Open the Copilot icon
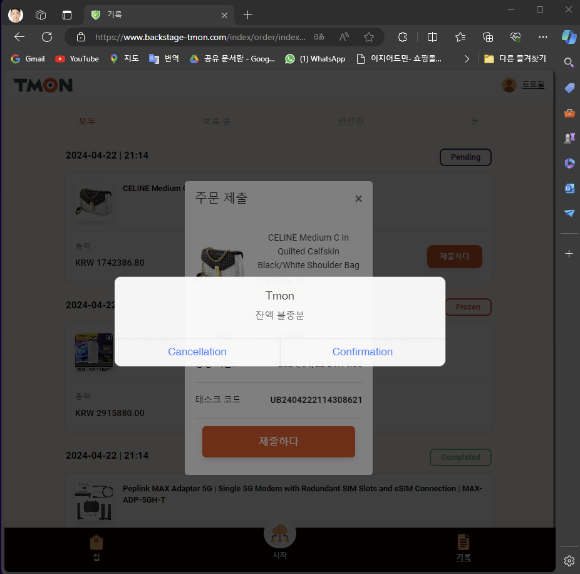580x574 pixels. pyautogui.click(x=569, y=37)
